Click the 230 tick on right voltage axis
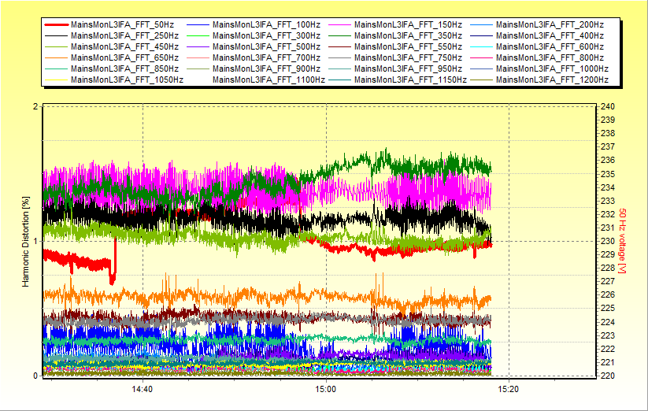Viewport: 648px width, 411px height. coord(607,241)
